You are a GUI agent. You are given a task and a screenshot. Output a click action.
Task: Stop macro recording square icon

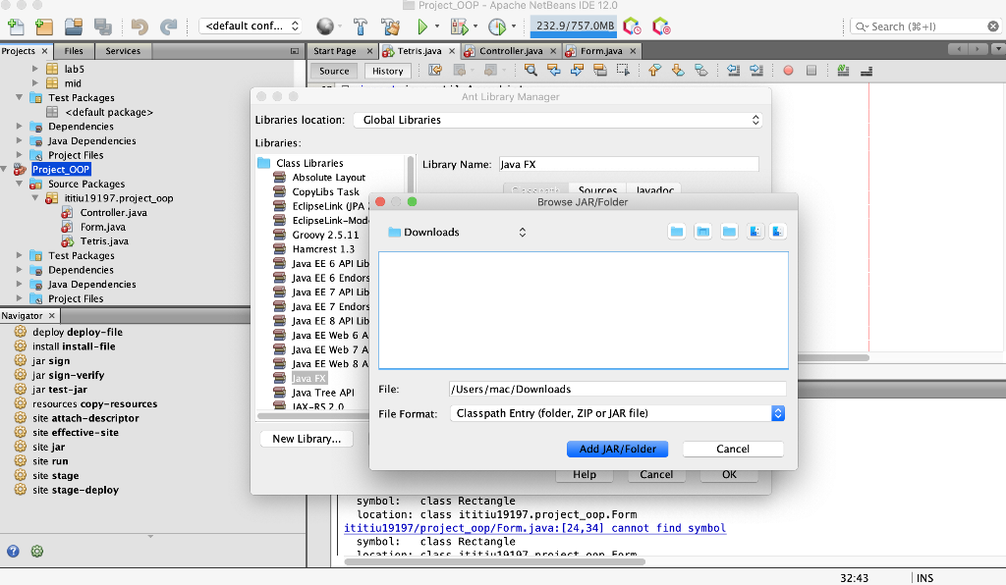click(x=811, y=71)
